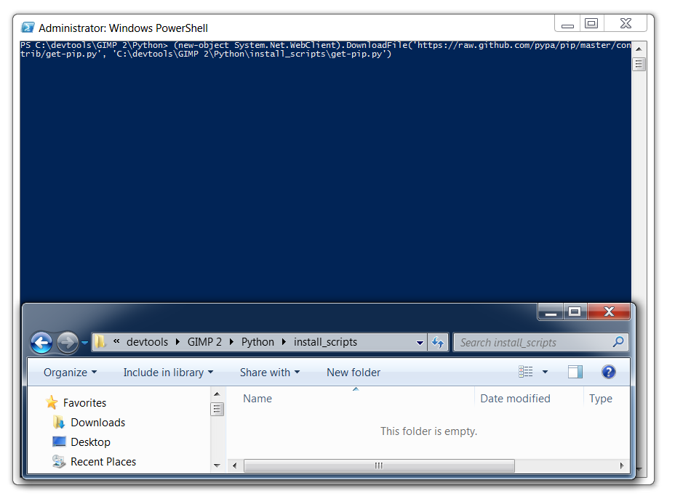Restore the PowerShell window size
Screen dimensions: 675x496
tap(591, 23)
